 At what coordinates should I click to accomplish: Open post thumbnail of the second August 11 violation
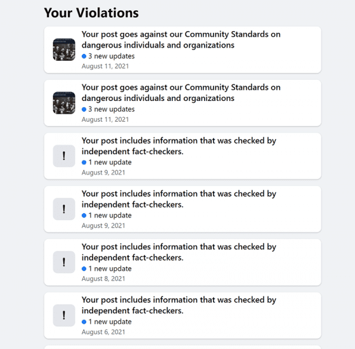64,103
